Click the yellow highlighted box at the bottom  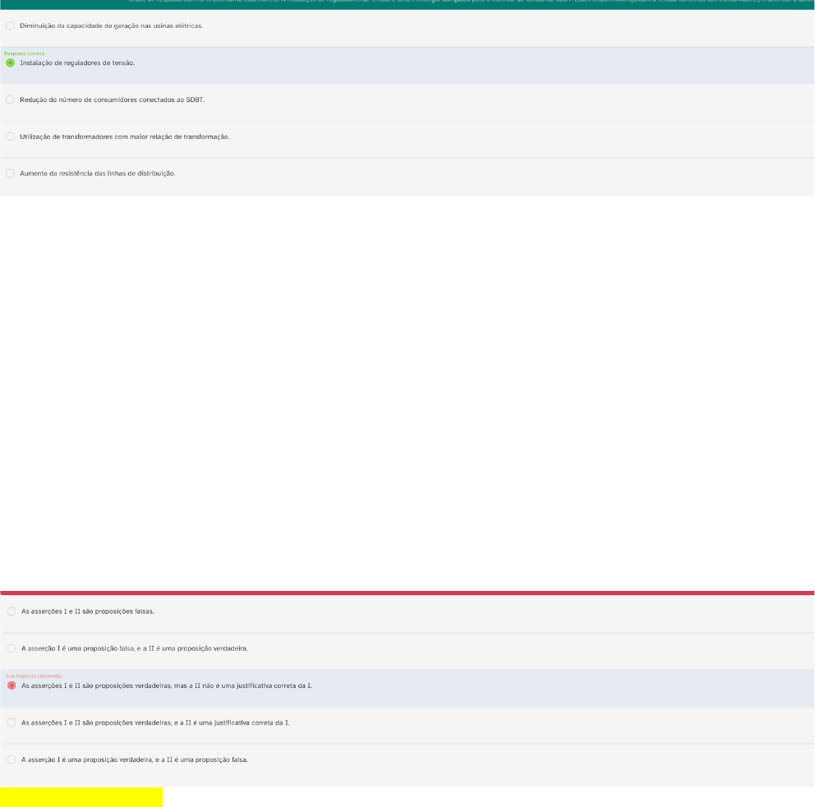click(81, 796)
